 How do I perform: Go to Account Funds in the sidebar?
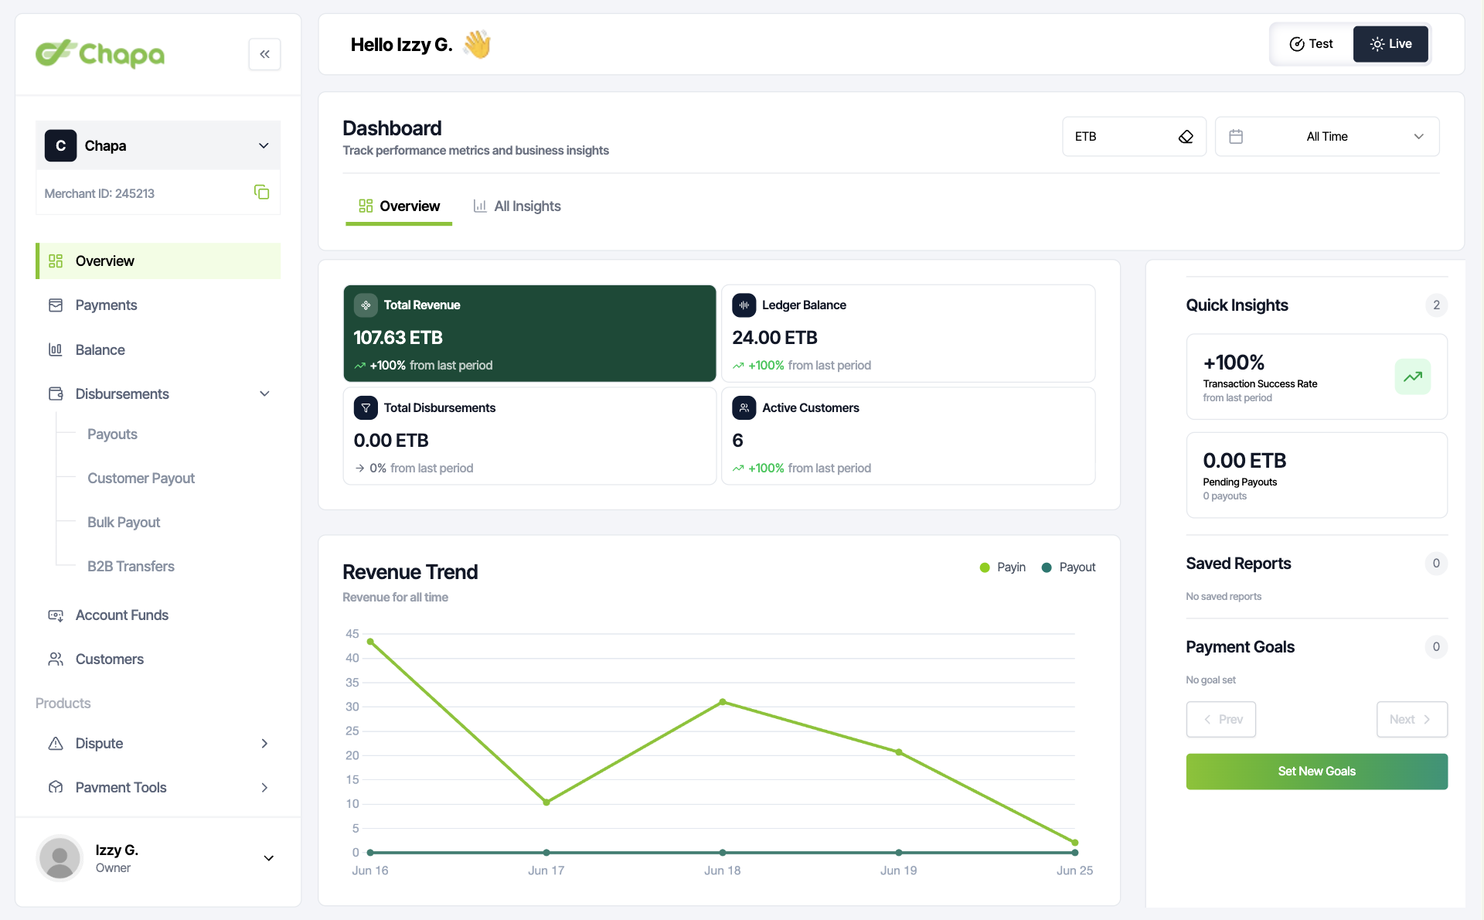(158, 615)
